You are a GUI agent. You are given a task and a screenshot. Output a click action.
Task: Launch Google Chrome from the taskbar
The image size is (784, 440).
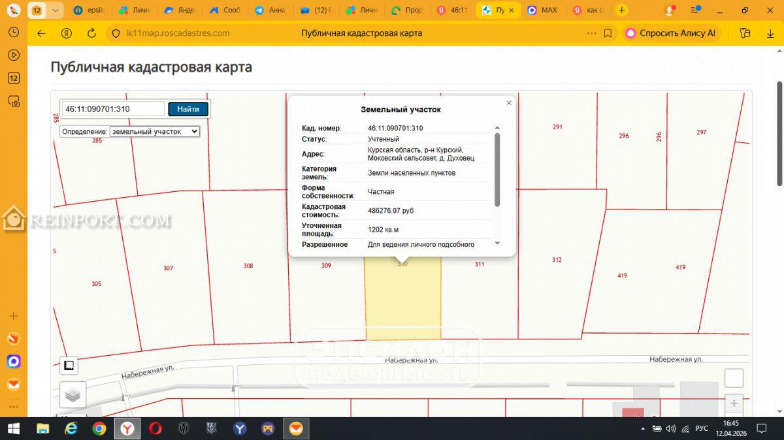click(x=99, y=428)
